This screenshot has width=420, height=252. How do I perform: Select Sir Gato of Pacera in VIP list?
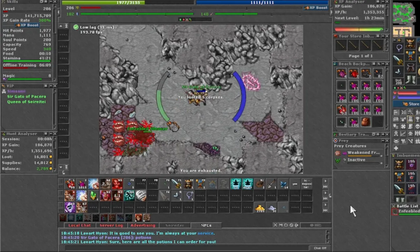(x=27, y=97)
